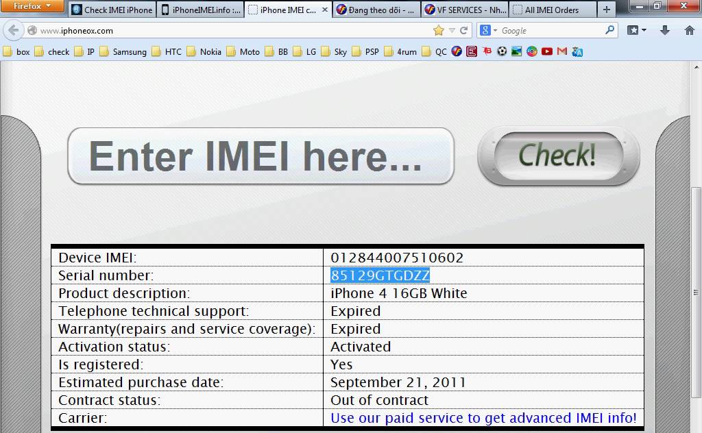
Task: Open the BB bookmarks folder
Action: tap(276, 52)
